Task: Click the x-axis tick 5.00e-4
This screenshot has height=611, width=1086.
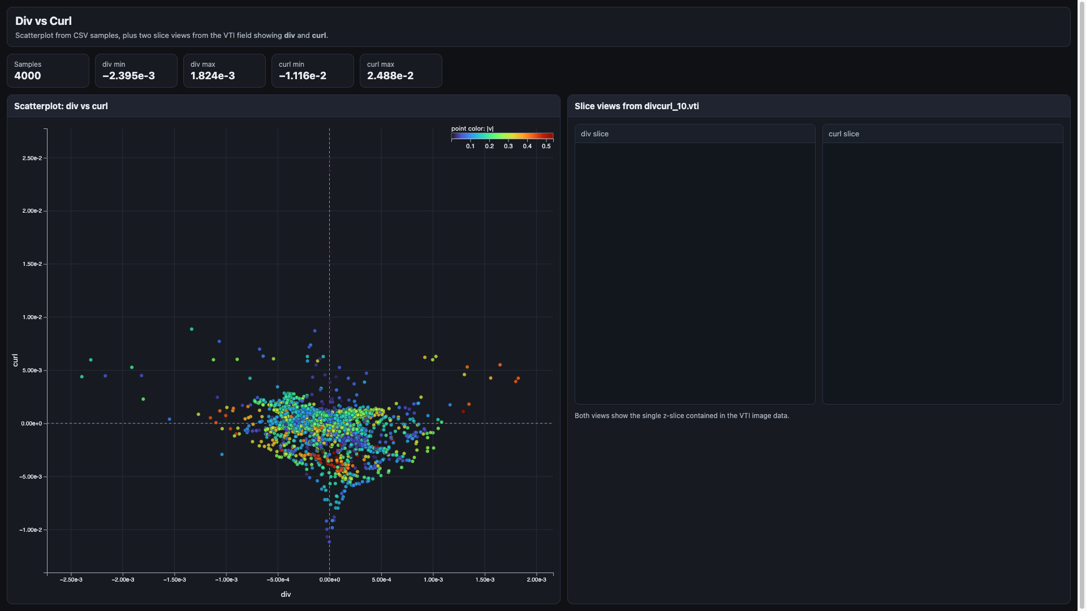Action: [x=381, y=579]
